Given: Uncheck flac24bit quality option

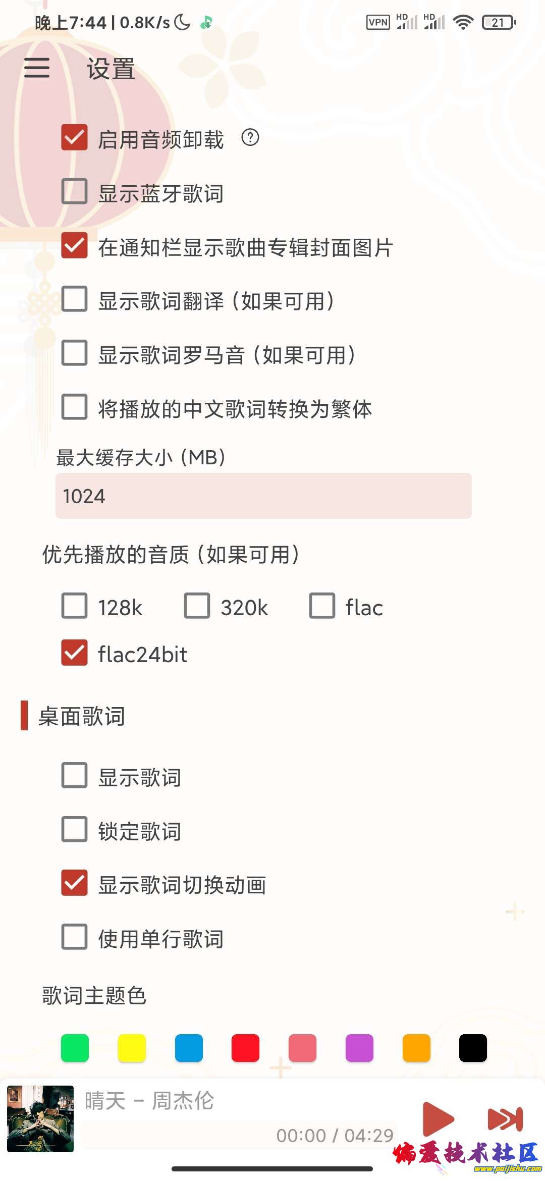Looking at the screenshot, I should [x=74, y=654].
